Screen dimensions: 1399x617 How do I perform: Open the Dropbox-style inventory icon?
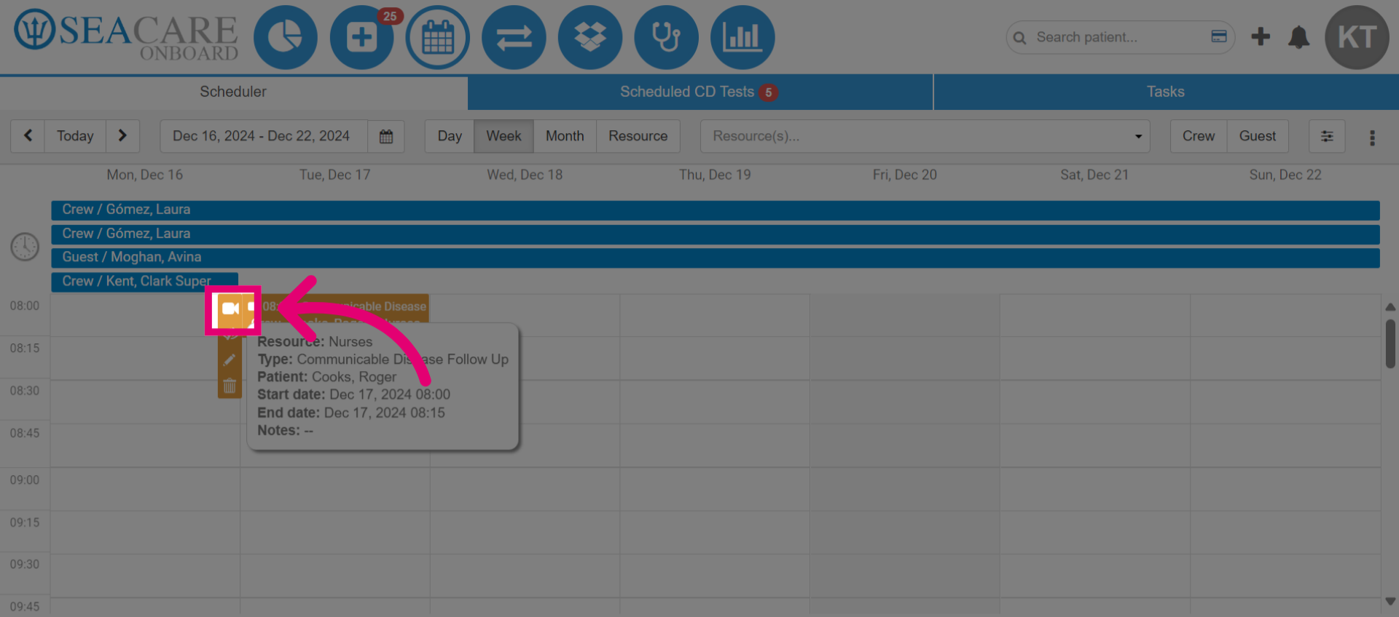point(590,37)
